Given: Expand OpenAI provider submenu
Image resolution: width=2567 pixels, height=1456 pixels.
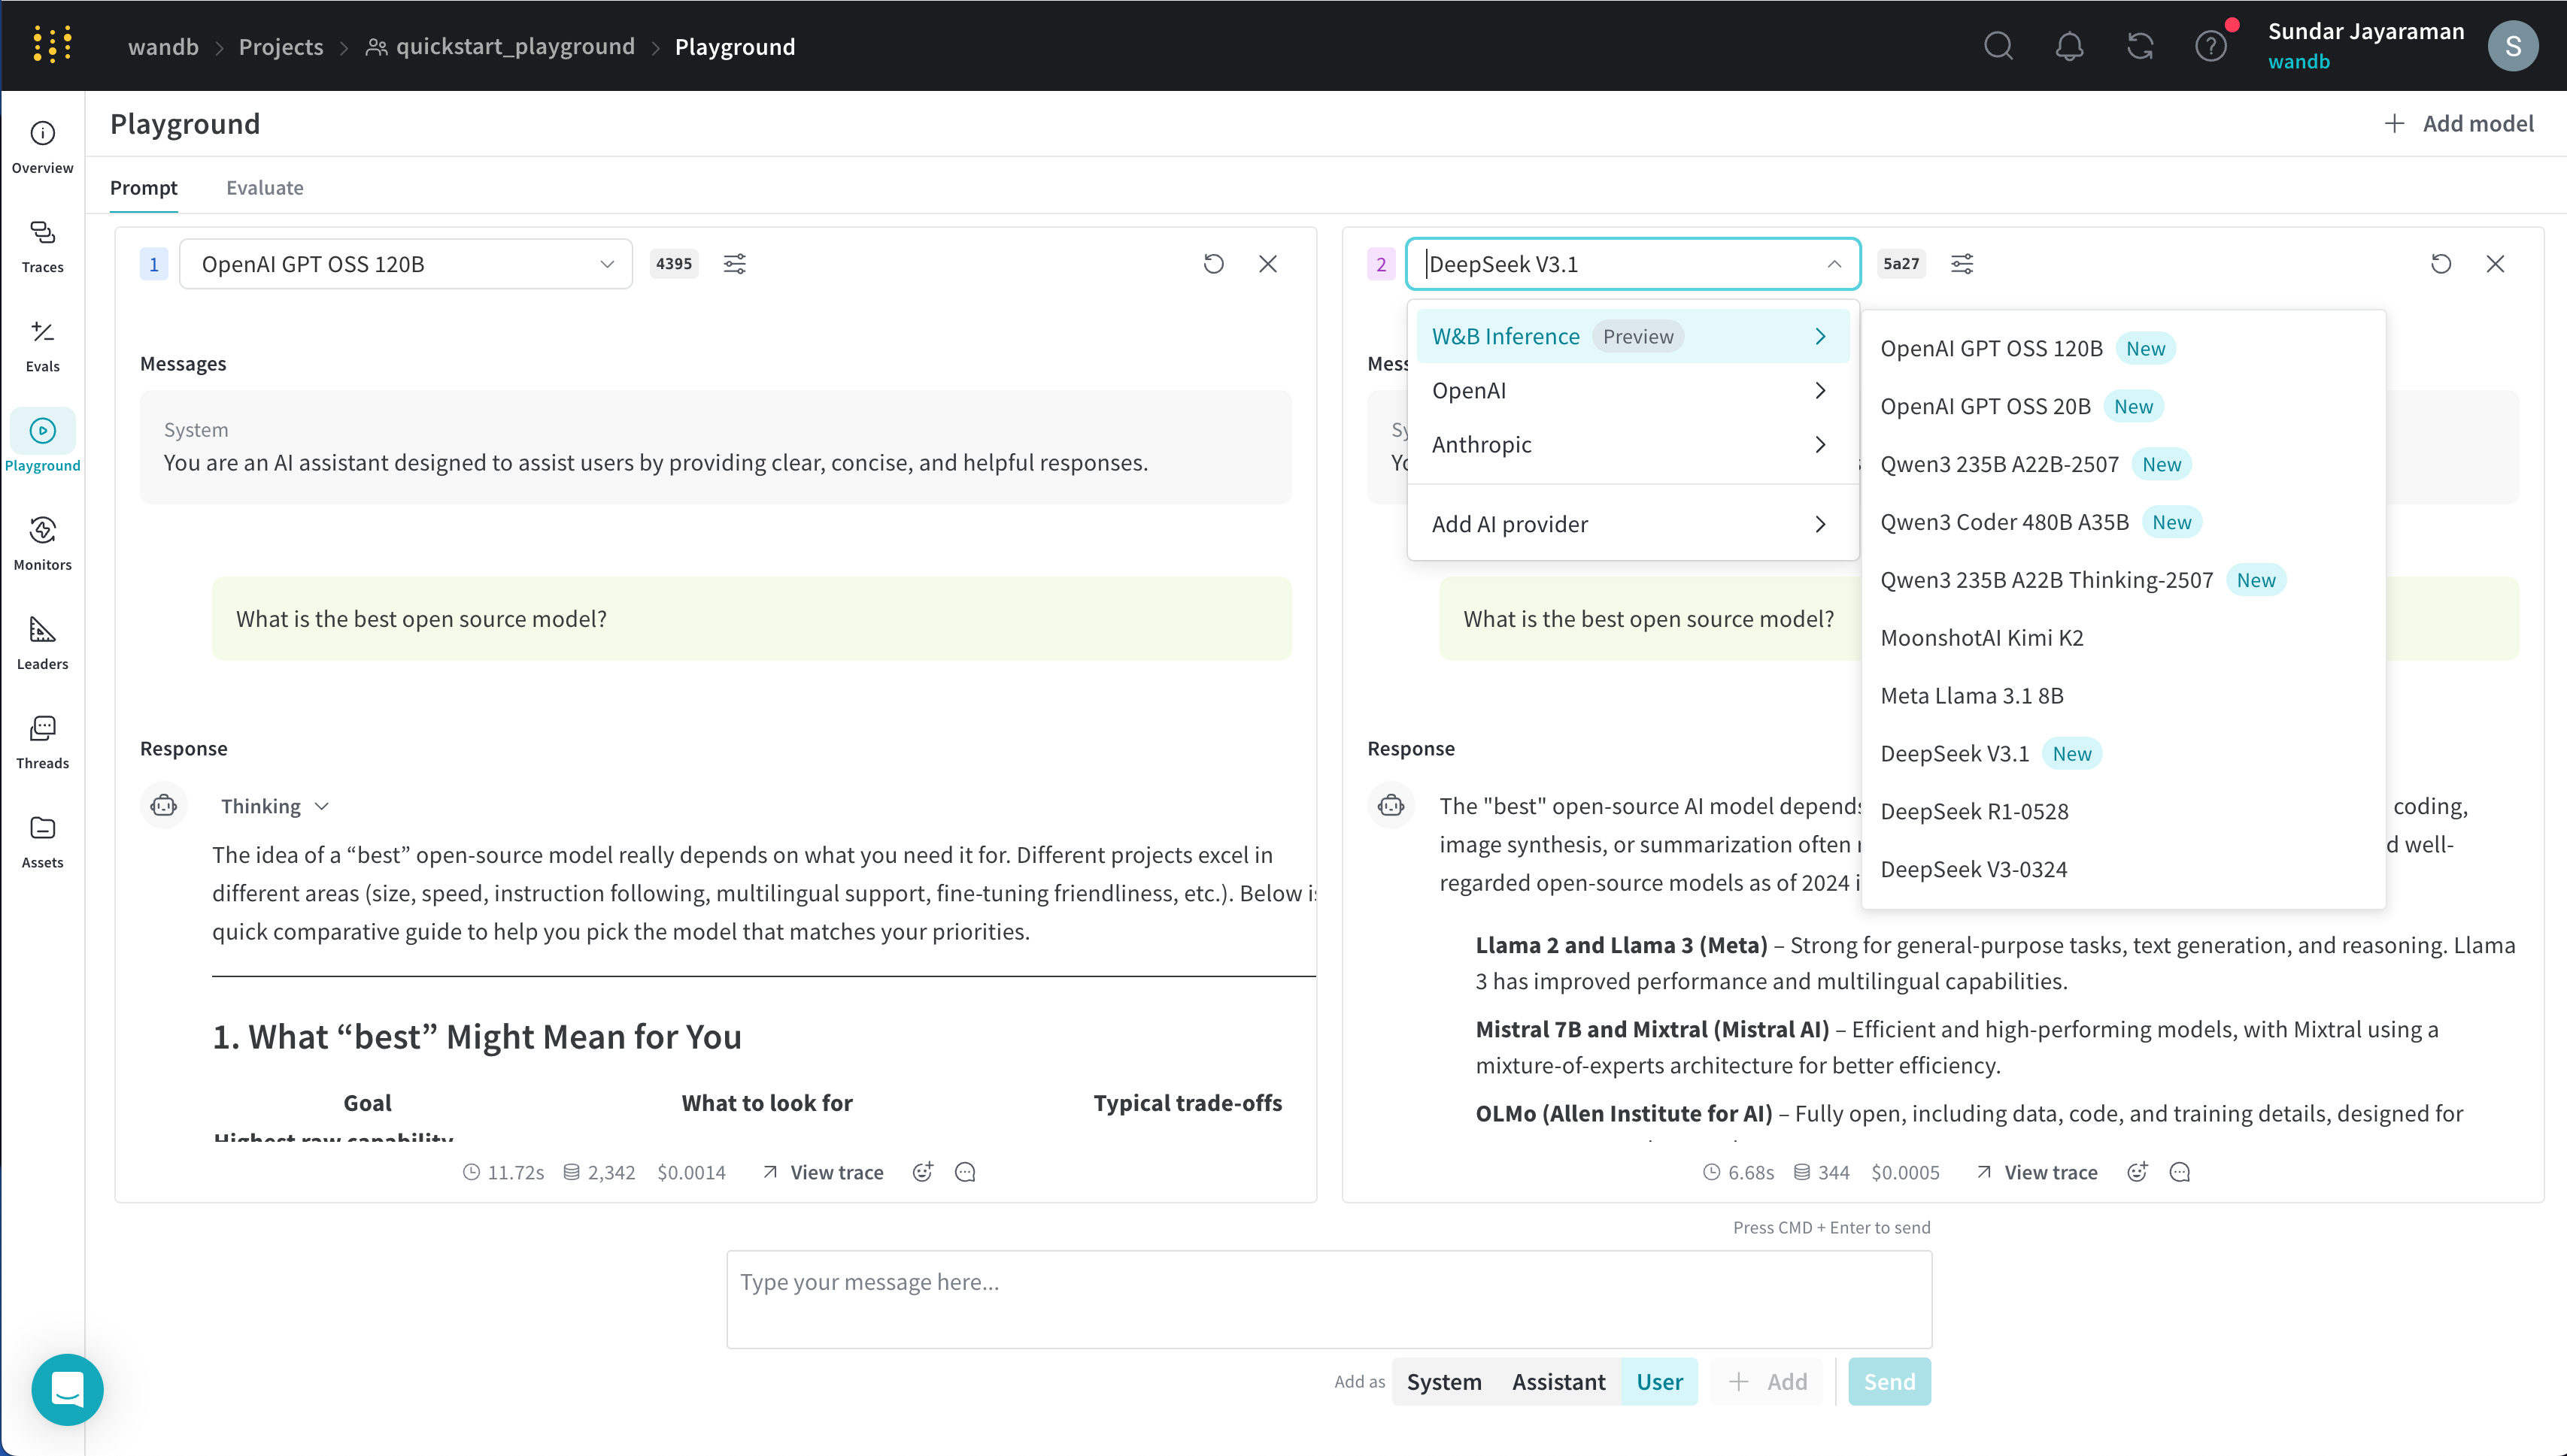Looking at the screenshot, I should (x=1633, y=390).
